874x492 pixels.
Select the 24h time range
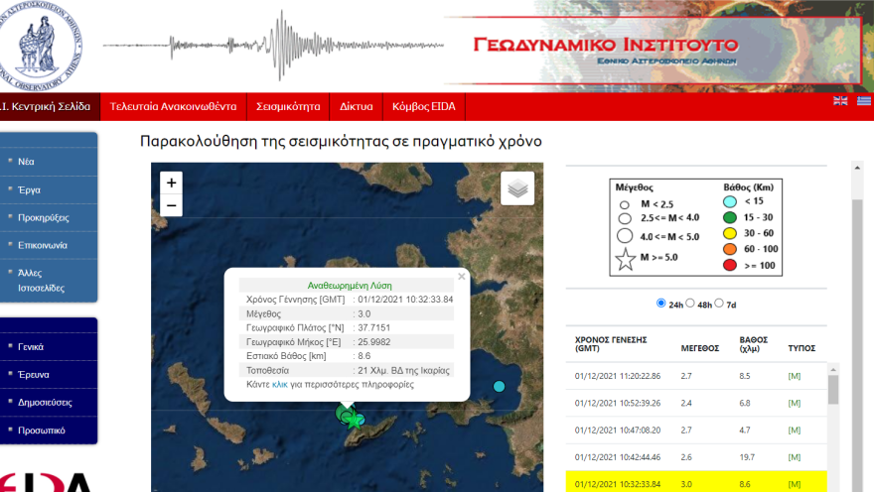[x=661, y=304]
